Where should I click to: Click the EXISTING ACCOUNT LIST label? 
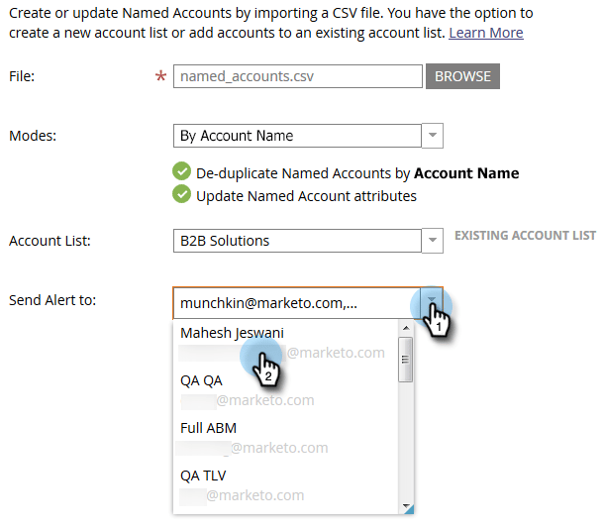[x=525, y=236]
